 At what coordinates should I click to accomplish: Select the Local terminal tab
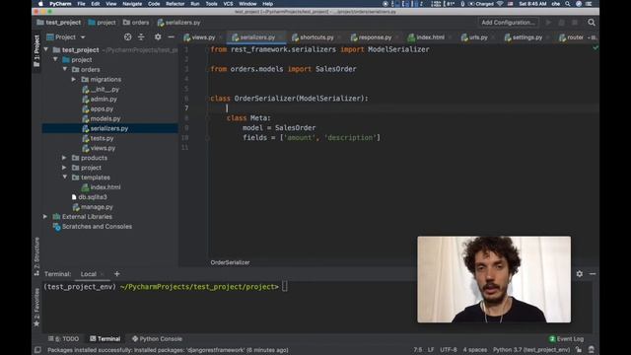pyautogui.click(x=88, y=274)
